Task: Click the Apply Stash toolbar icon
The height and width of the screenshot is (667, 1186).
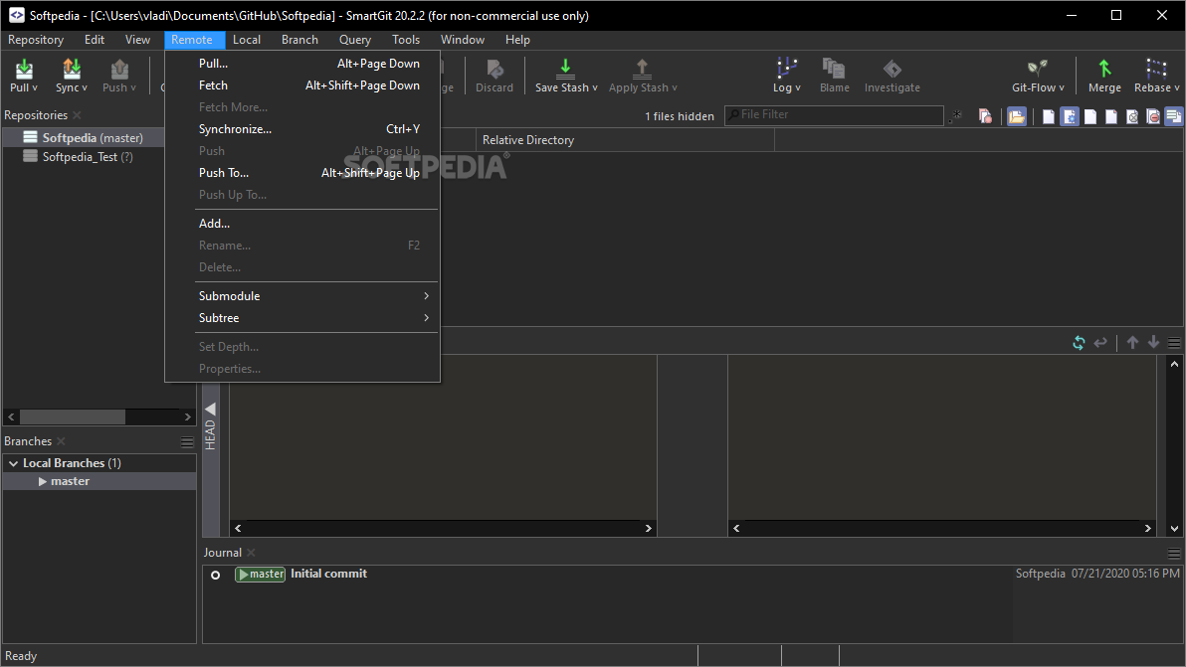Action: pyautogui.click(x=642, y=69)
